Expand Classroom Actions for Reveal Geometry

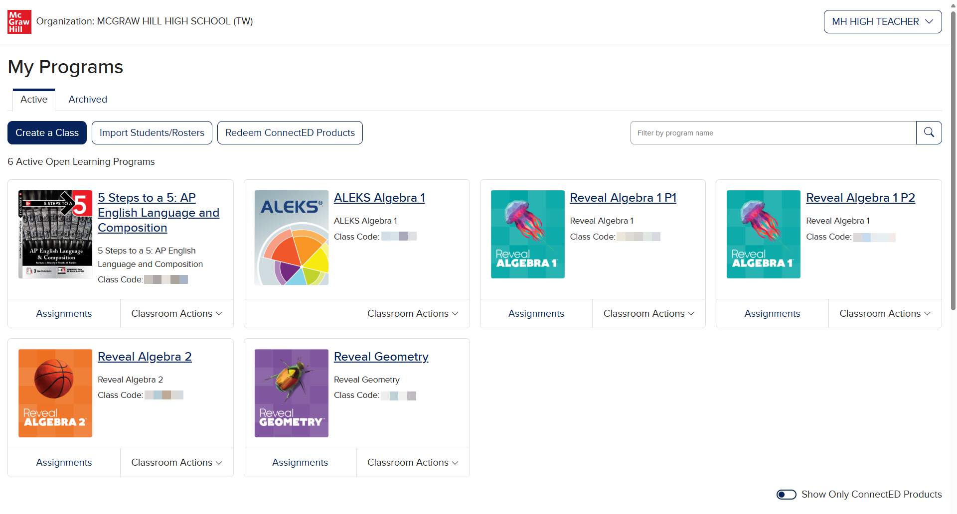pyautogui.click(x=413, y=463)
